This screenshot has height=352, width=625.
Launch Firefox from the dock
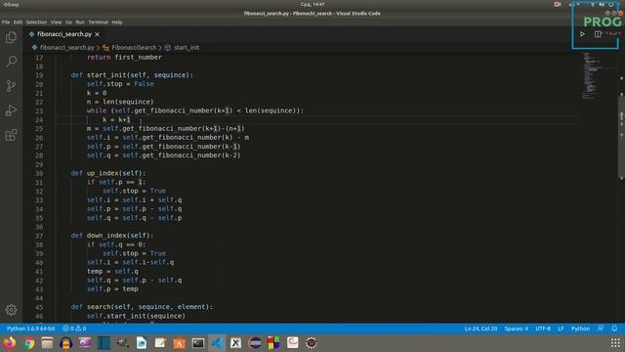click(x=10, y=343)
